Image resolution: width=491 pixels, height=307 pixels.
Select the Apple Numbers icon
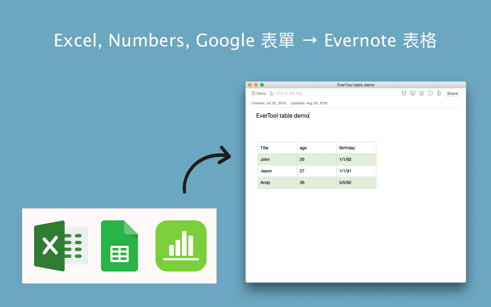coord(181,246)
